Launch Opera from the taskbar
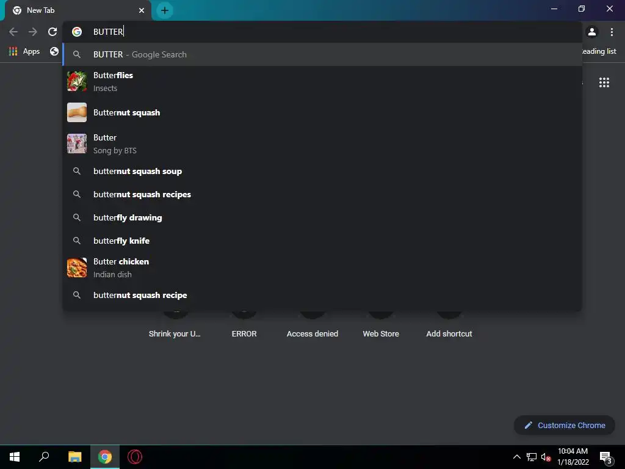 [135, 457]
